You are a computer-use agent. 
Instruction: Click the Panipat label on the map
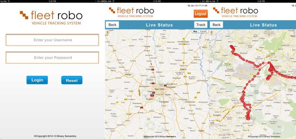pyautogui.click(x=147, y=46)
